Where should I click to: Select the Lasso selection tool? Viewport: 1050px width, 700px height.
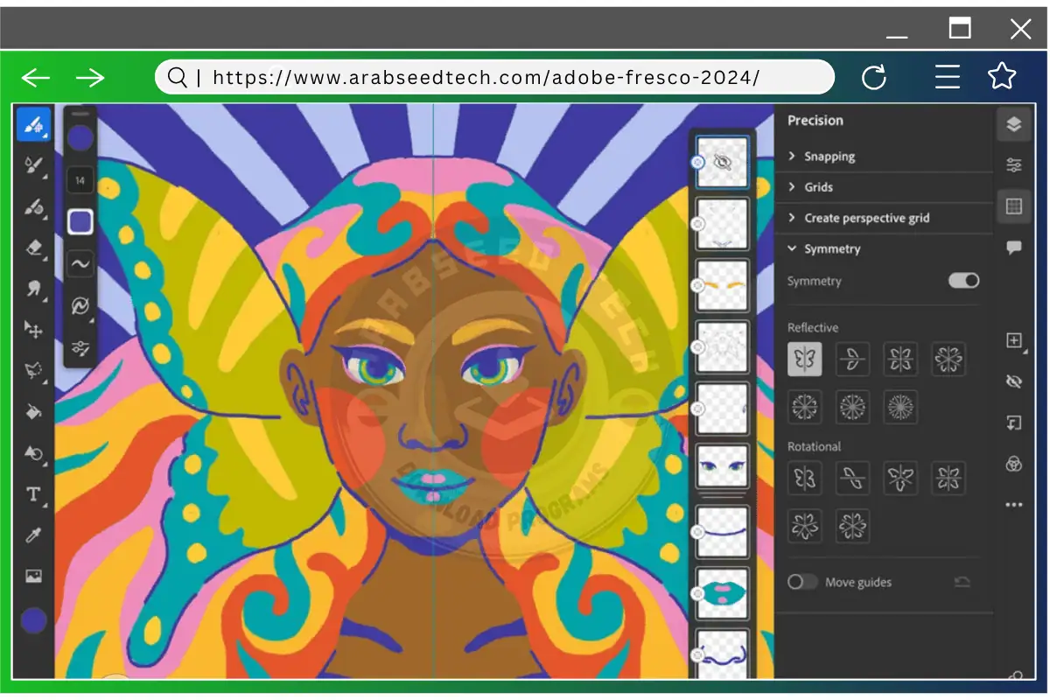click(33, 372)
